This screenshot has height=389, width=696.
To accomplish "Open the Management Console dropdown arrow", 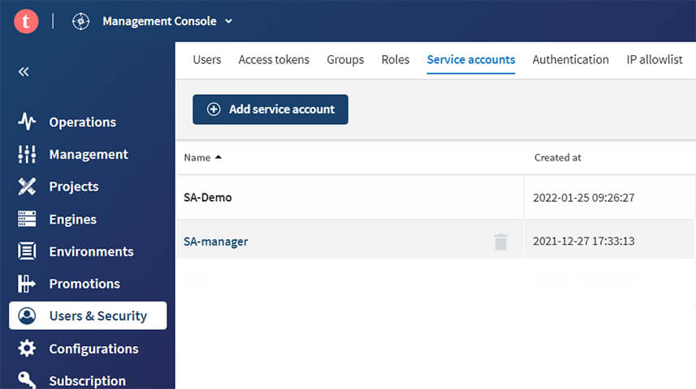I will [x=228, y=21].
